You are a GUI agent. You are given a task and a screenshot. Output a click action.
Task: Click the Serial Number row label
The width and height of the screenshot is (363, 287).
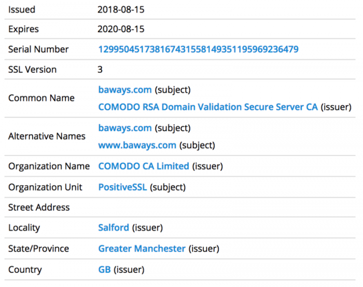38,49
